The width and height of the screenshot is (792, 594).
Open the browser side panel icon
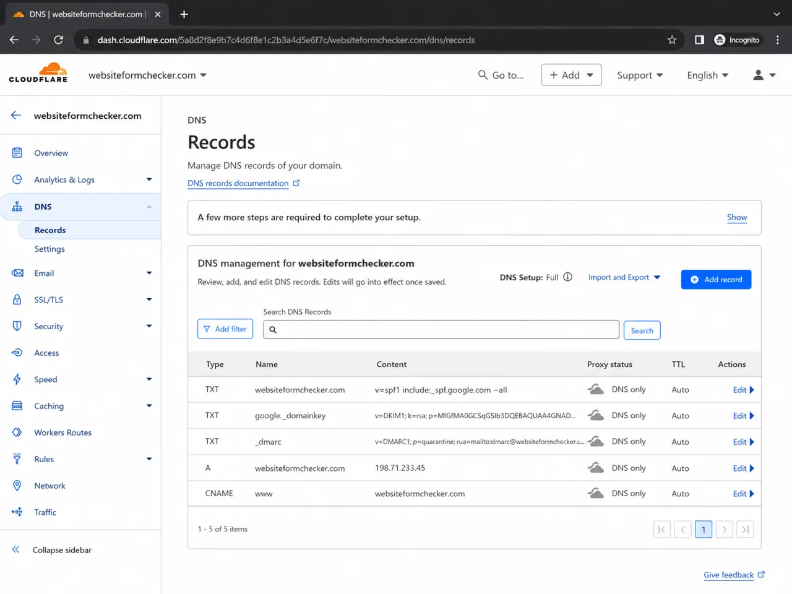point(699,40)
